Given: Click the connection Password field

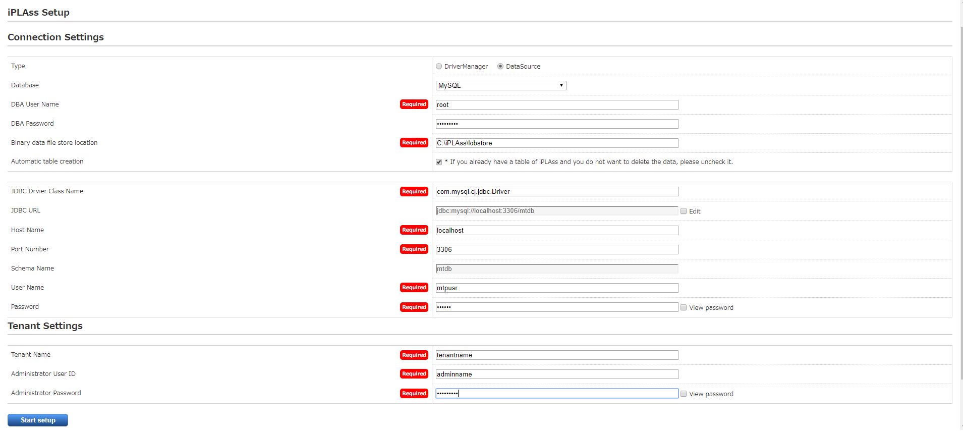Looking at the screenshot, I should [556, 307].
